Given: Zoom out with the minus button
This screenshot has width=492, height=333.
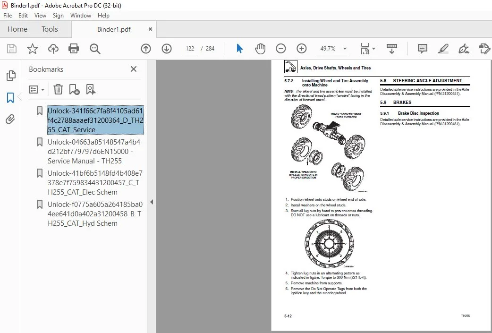Looking at the screenshot, I should point(281,49).
